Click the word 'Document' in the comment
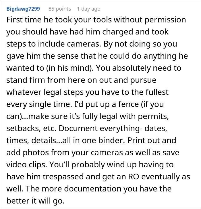 point(78,129)
